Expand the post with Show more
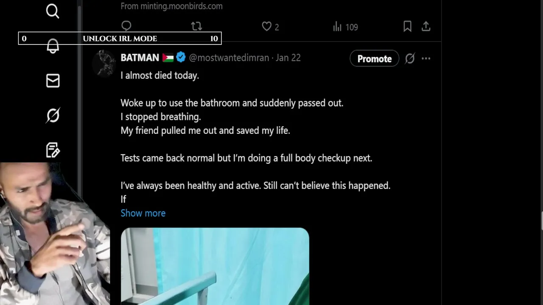Viewport: 543px width, 305px height. tap(143, 213)
